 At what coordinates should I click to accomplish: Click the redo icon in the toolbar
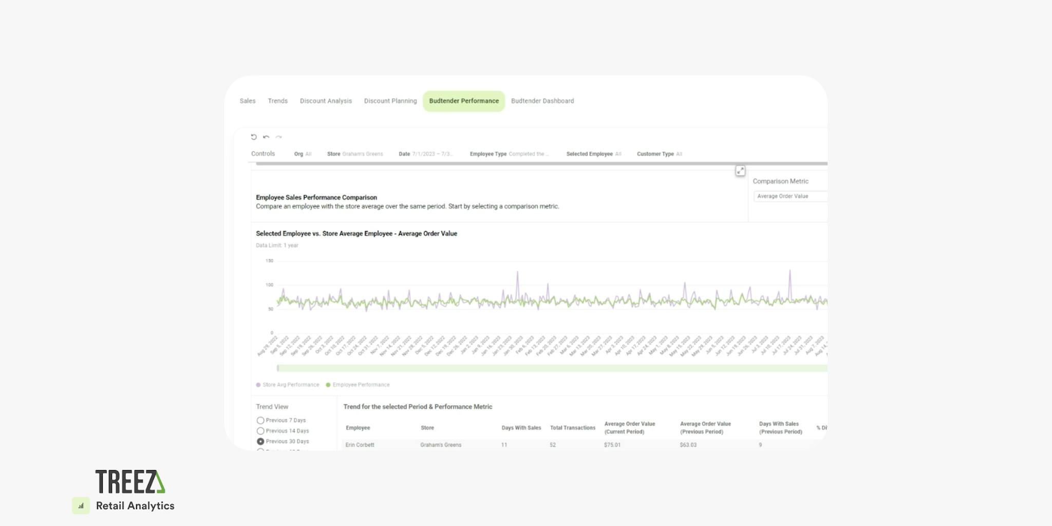279,137
